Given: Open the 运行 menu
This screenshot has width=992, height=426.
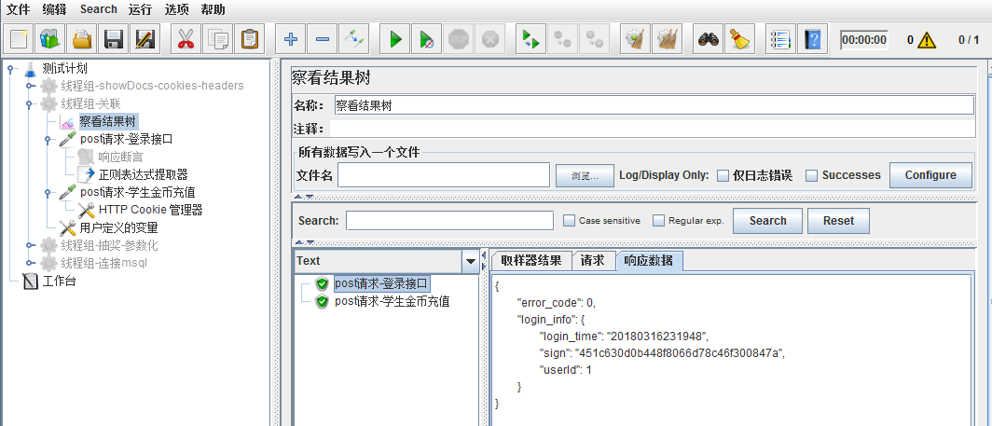Looking at the screenshot, I should [140, 9].
